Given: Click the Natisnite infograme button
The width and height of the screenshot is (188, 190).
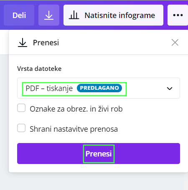Looking at the screenshot, I should click(113, 15).
